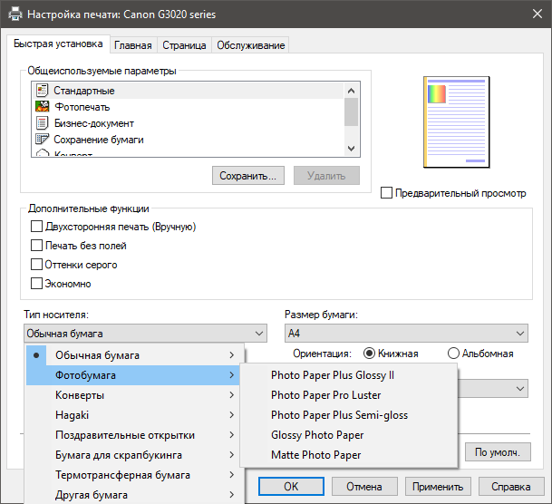
Task: Select Книжная orientation radio button
Action: (369, 353)
